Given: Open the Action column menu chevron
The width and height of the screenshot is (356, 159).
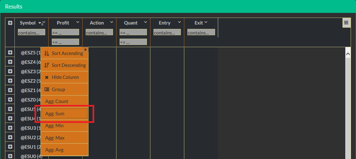Looking at the screenshot, I should (x=111, y=23).
